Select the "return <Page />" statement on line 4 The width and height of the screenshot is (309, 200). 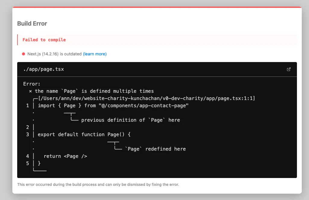tap(65, 156)
